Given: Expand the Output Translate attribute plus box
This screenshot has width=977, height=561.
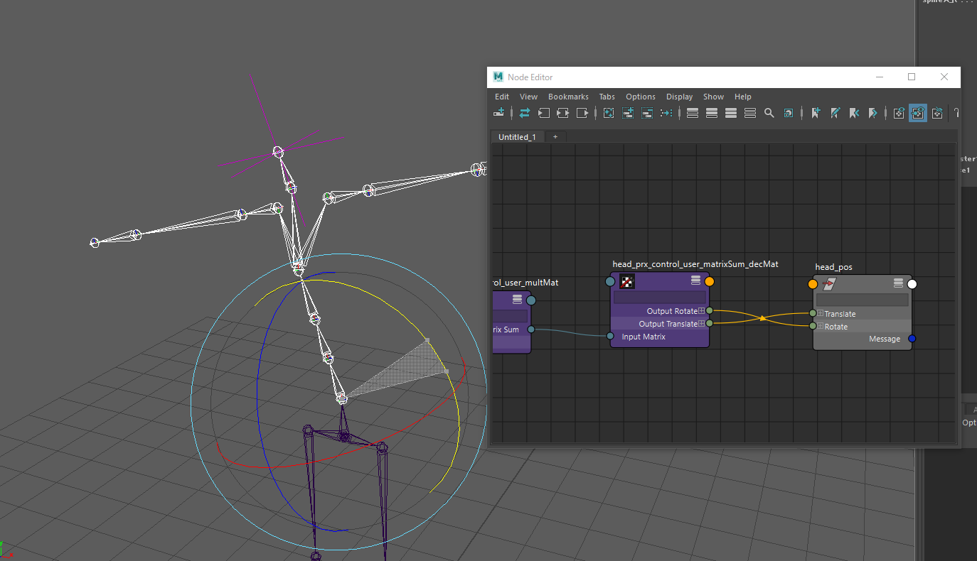Looking at the screenshot, I should (x=702, y=324).
